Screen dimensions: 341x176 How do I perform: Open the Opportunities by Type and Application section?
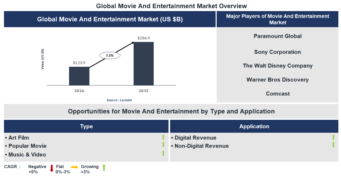tap(171, 111)
